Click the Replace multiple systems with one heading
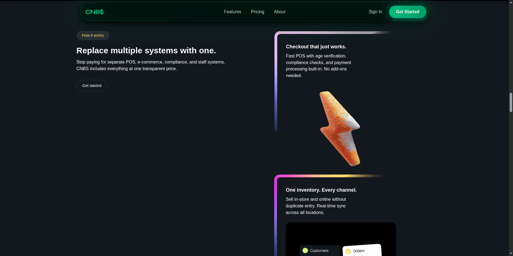Viewport: 513px width, 256px height. point(146,51)
